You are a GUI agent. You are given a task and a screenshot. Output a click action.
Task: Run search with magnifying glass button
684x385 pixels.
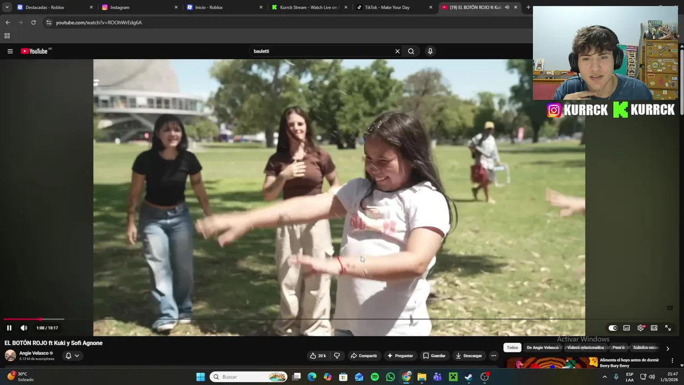411,51
